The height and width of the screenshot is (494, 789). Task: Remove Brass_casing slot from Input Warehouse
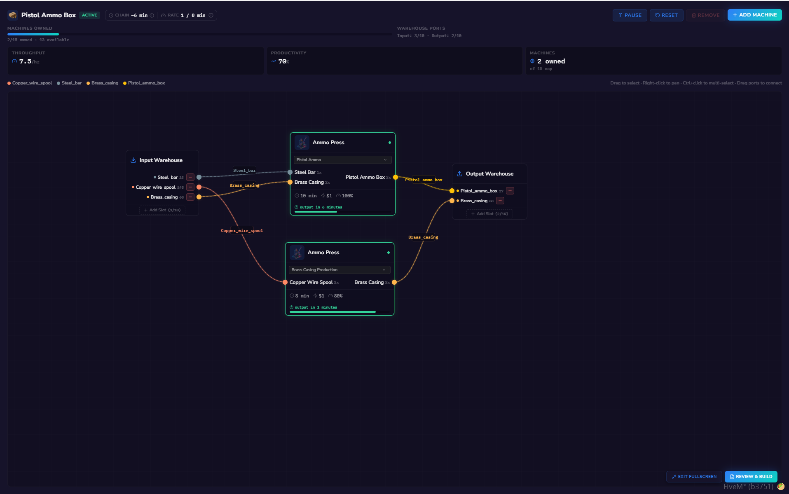pyautogui.click(x=190, y=197)
